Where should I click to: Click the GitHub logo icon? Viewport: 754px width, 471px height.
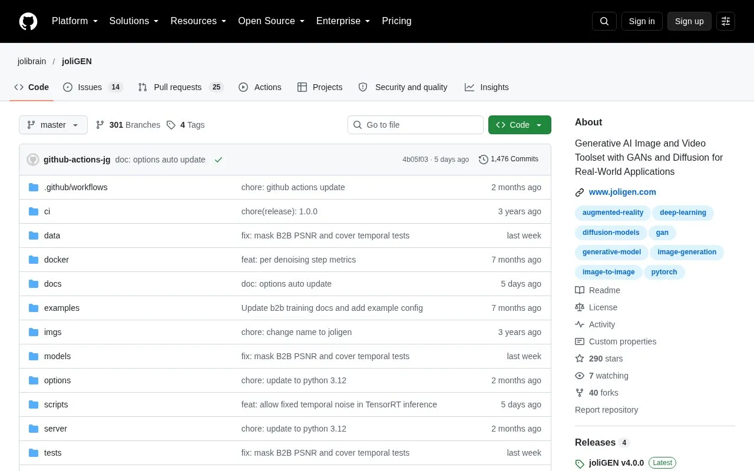pos(28,21)
